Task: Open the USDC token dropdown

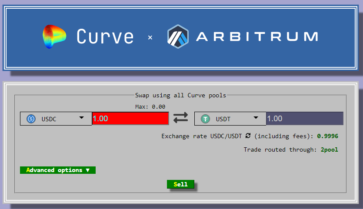Action: coord(56,119)
